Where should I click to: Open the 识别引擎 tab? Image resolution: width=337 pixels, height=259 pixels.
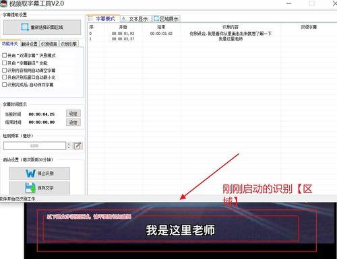(69, 44)
